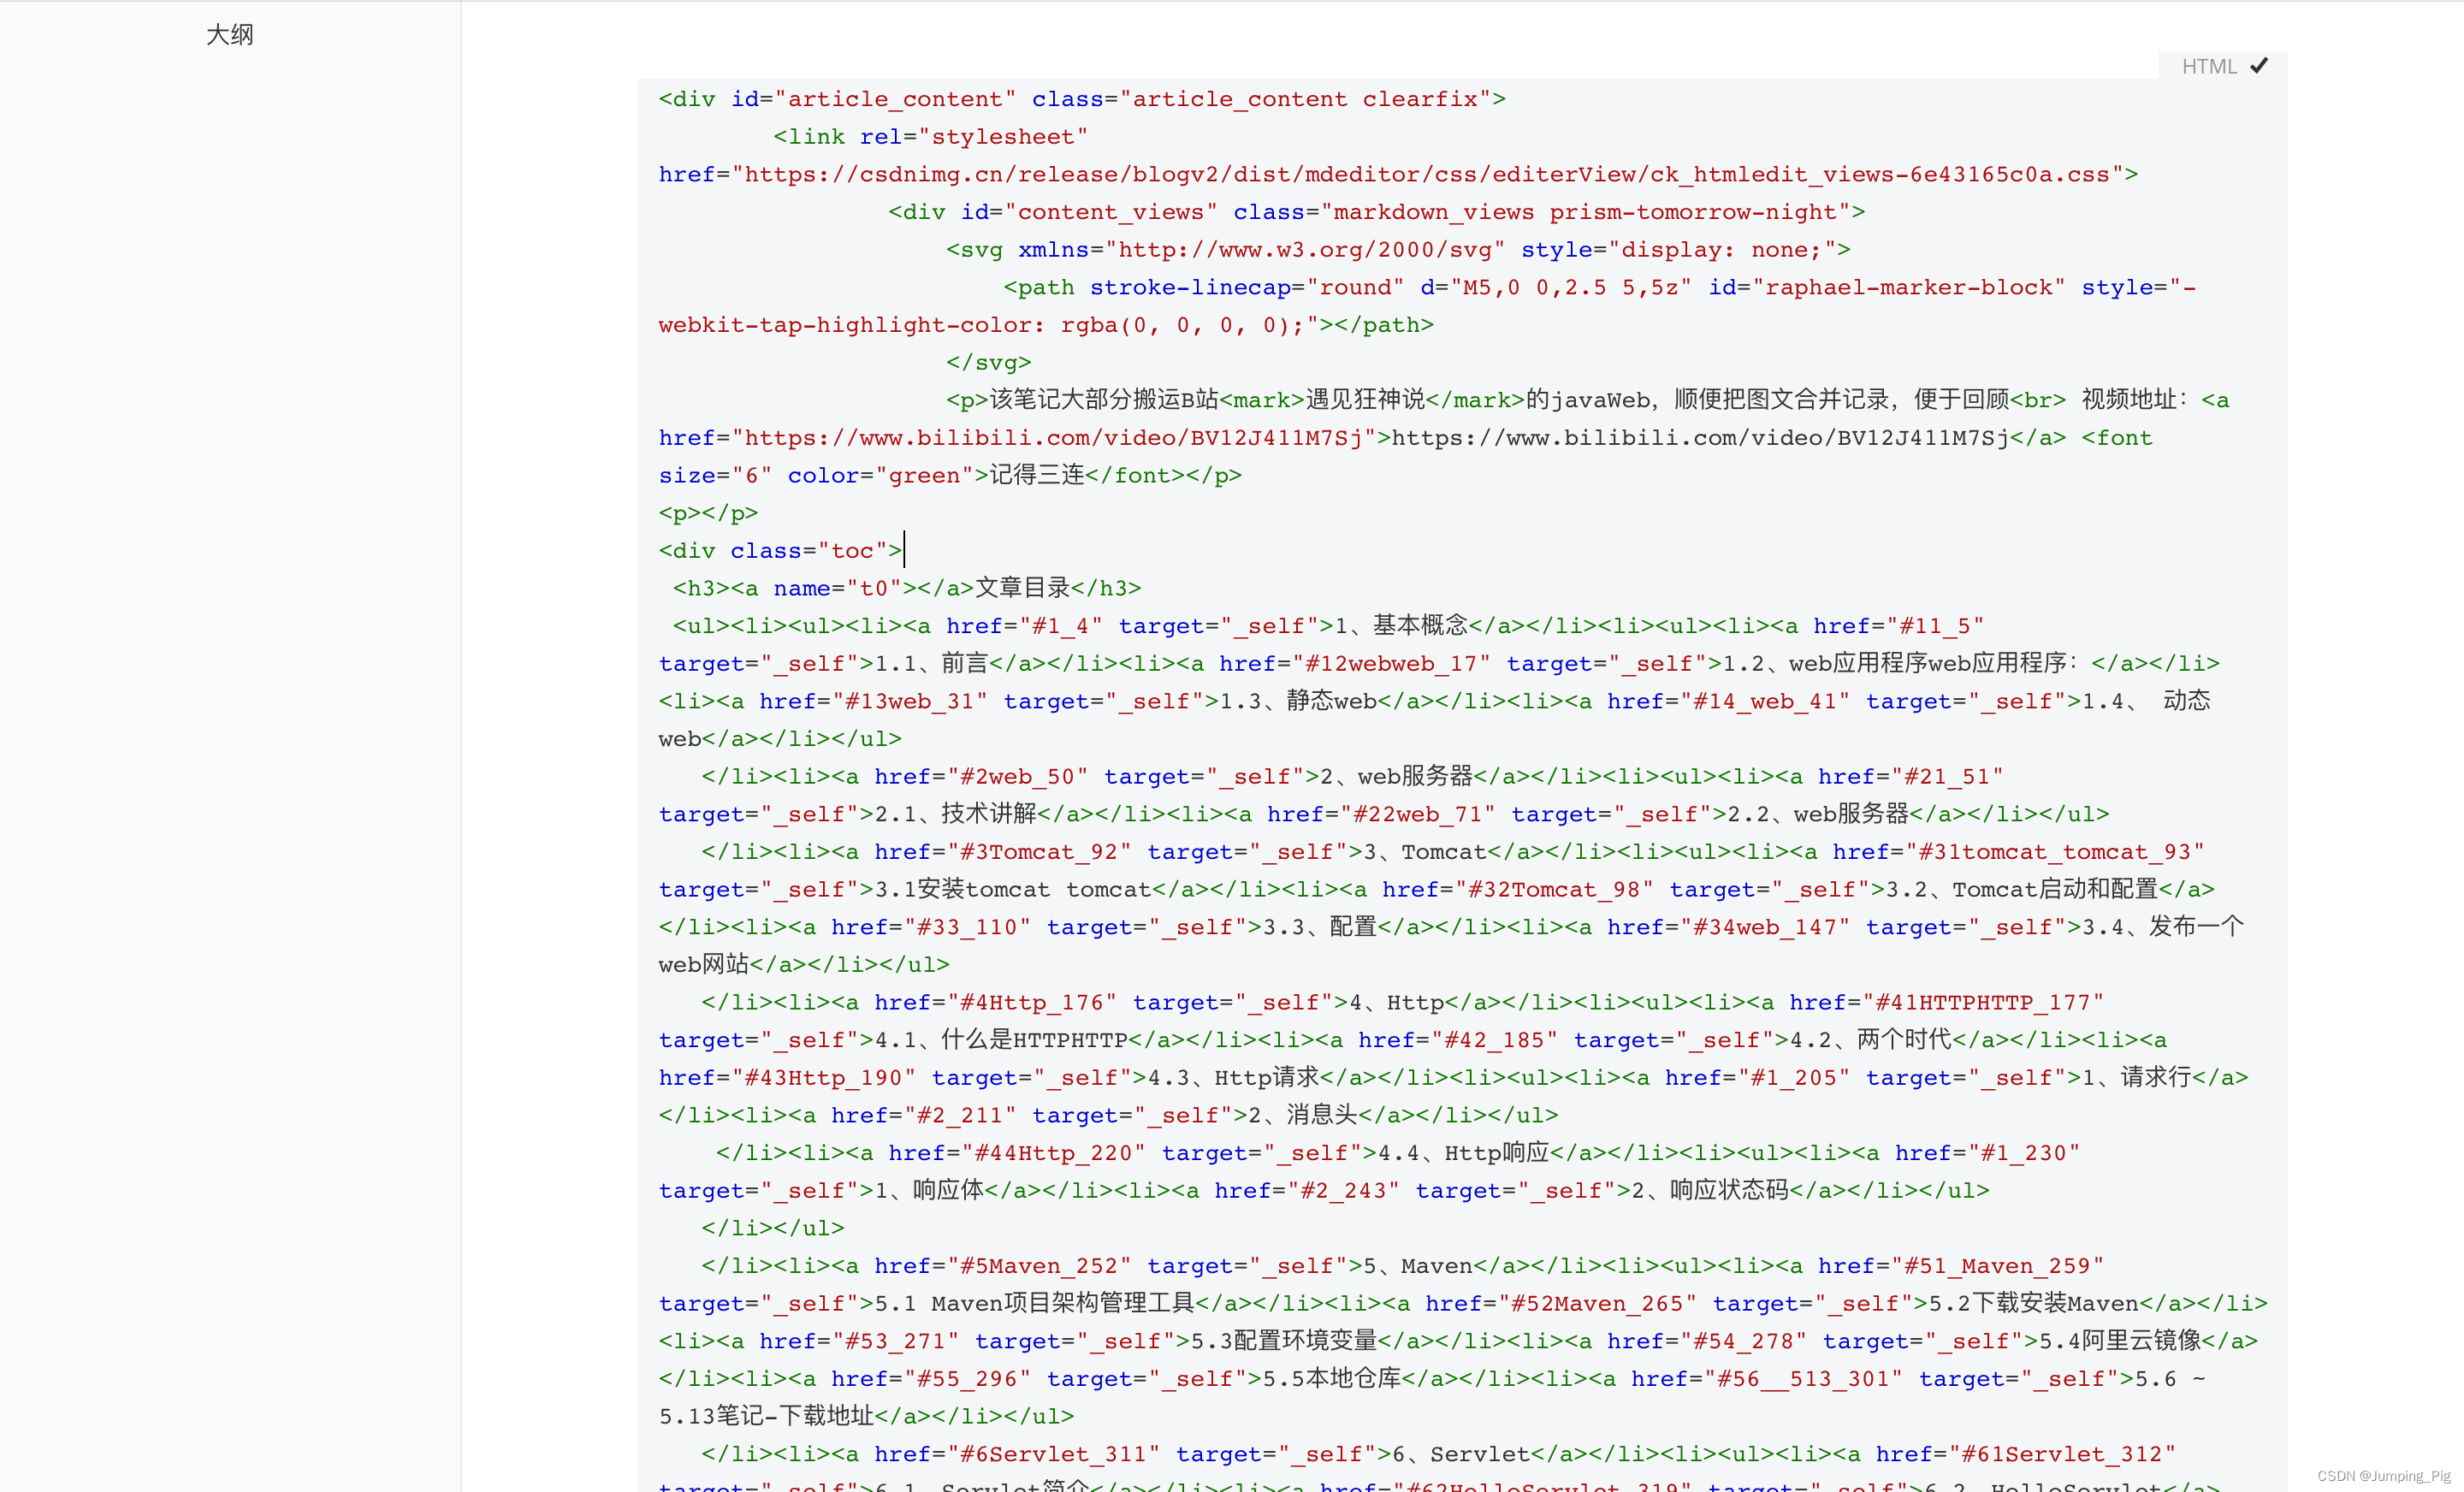Screen dimensions: 2464x1492
Task: Click '#5Maven_252' anchor href in code
Action: point(1038,1266)
